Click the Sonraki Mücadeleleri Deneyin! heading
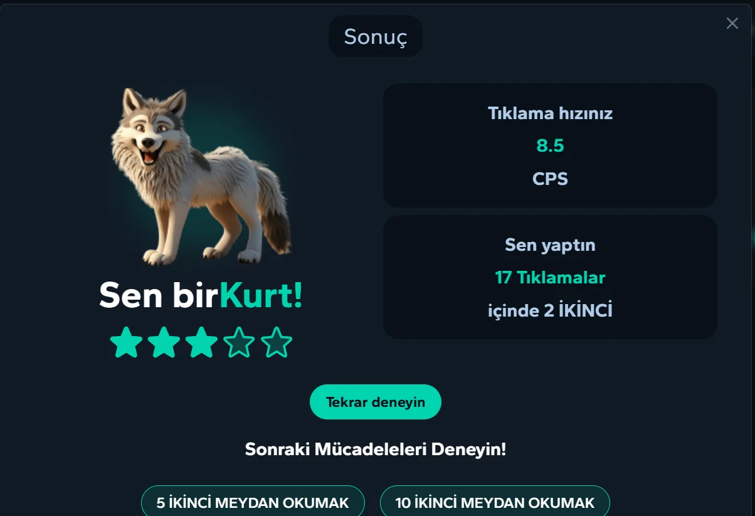 point(375,449)
